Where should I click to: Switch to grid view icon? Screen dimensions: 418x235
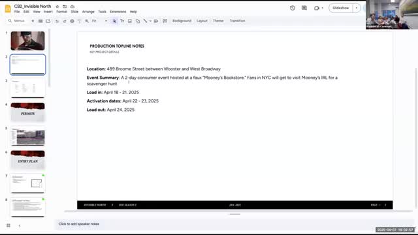8,225
